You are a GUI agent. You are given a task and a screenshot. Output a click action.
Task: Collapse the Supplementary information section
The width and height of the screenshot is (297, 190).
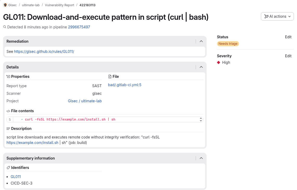tap(201, 158)
